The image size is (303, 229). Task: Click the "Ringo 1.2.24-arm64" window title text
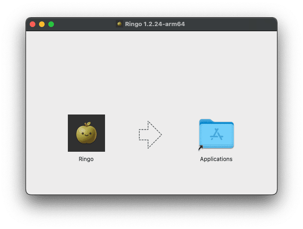[x=155, y=24]
